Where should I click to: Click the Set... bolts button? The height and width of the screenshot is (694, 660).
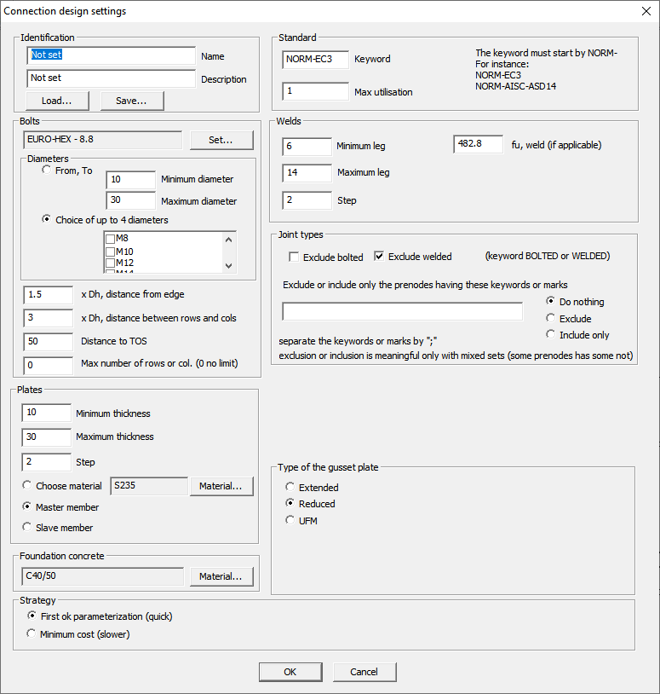pyautogui.click(x=221, y=140)
